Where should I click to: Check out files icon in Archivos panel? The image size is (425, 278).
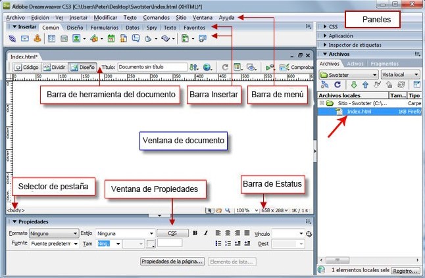point(377,85)
